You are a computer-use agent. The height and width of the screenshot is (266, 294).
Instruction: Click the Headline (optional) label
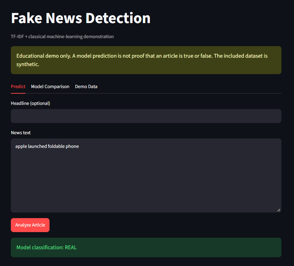pyautogui.click(x=30, y=103)
